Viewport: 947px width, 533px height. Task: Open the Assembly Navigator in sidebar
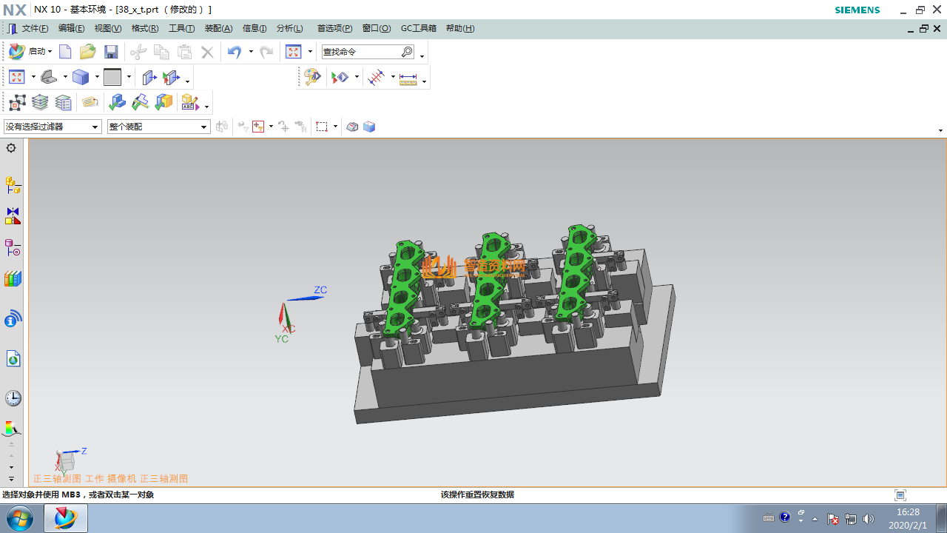click(x=13, y=184)
